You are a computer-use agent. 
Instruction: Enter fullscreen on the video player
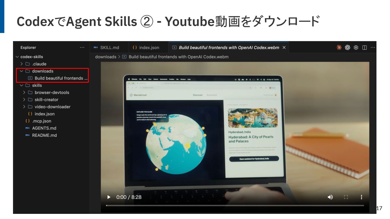[x=346, y=197]
